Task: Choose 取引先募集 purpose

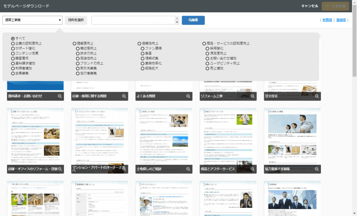Action: point(78,68)
